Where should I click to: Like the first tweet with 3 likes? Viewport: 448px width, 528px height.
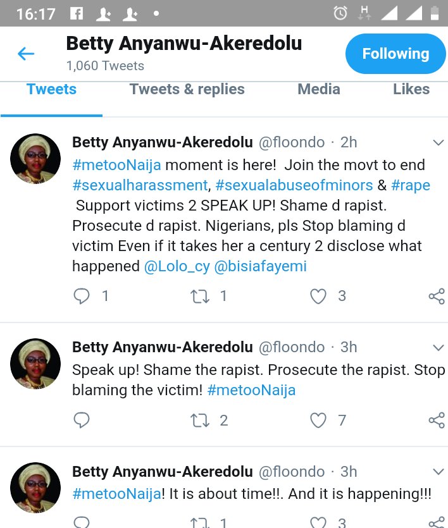(x=318, y=296)
